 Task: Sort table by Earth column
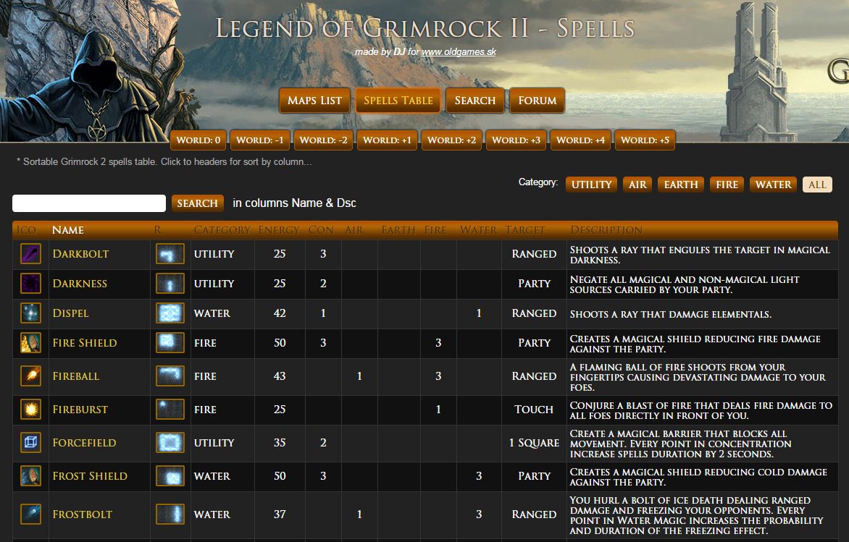[x=398, y=230]
